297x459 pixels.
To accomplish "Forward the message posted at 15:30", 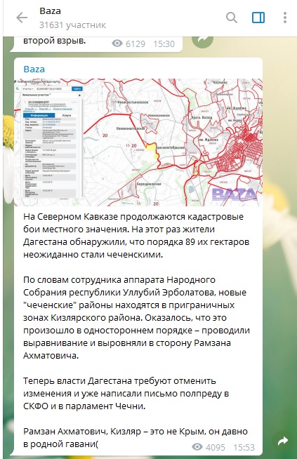I will pos(202,40).
